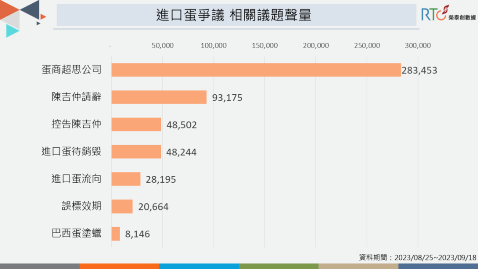Click the orange strip in bottom color bar

[x=119, y=266]
